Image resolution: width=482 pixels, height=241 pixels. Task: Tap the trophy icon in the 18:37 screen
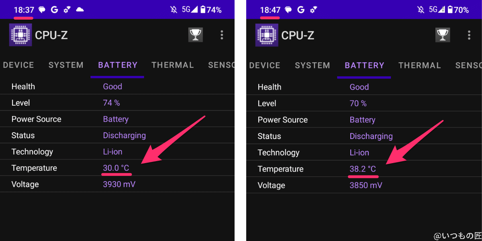(x=196, y=35)
